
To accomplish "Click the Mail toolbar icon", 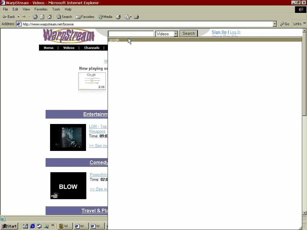I will [127, 17].
